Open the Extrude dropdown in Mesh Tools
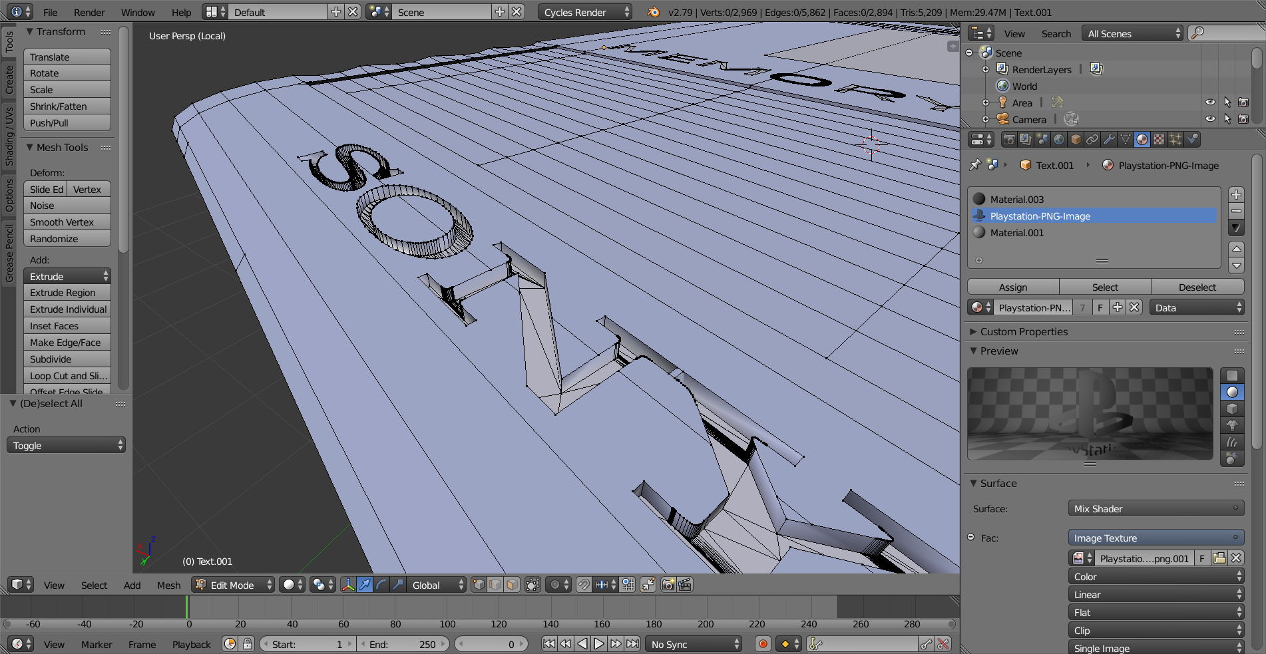 pyautogui.click(x=67, y=276)
